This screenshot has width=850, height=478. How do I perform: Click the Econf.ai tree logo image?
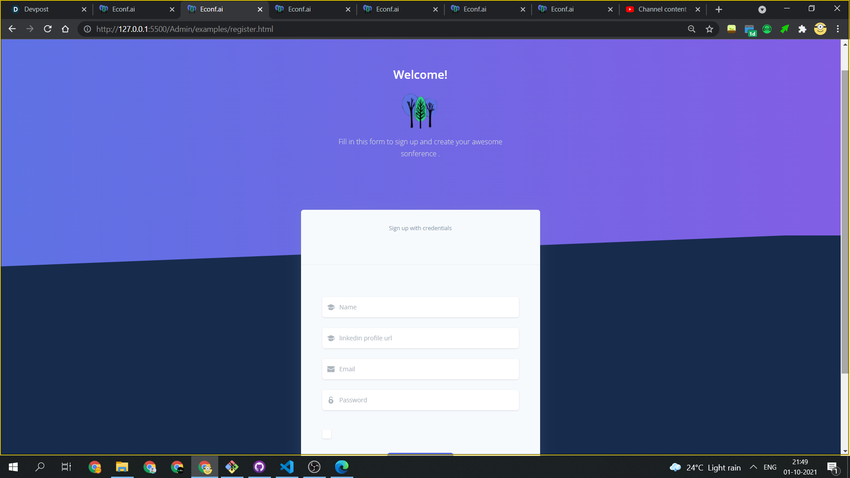420,111
